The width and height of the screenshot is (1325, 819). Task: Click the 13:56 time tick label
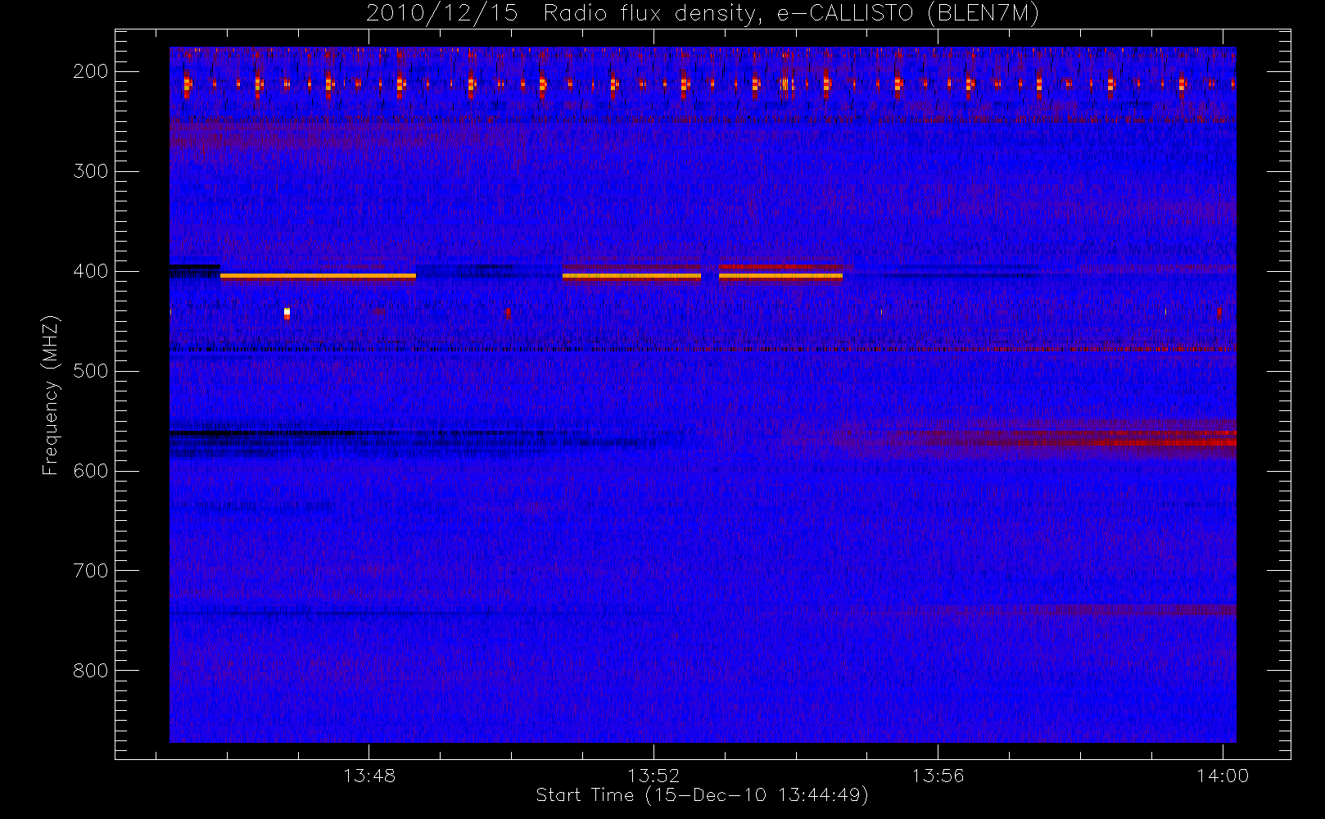pos(938,775)
